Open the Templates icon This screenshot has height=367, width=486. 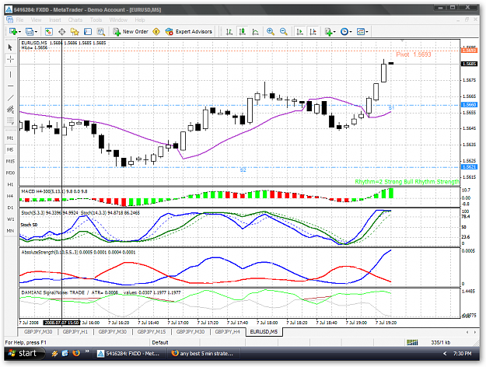pos(361,32)
